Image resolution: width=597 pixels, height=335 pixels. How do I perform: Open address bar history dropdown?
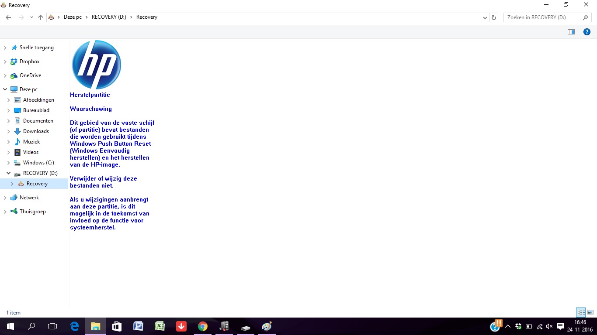[x=485, y=17]
